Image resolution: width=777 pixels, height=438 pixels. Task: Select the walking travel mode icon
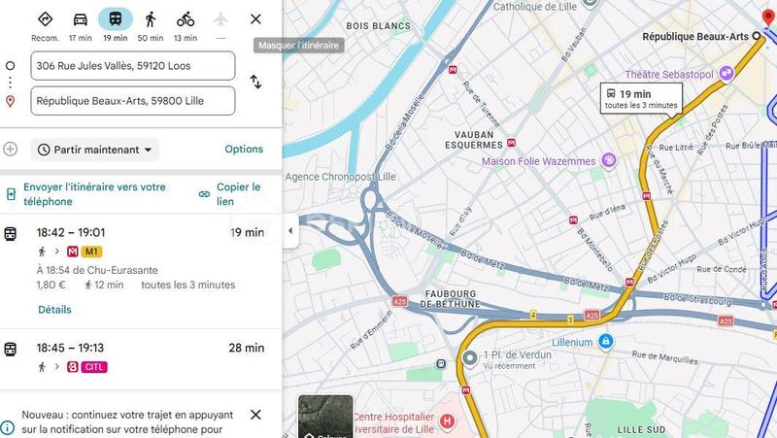[x=151, y=19]
